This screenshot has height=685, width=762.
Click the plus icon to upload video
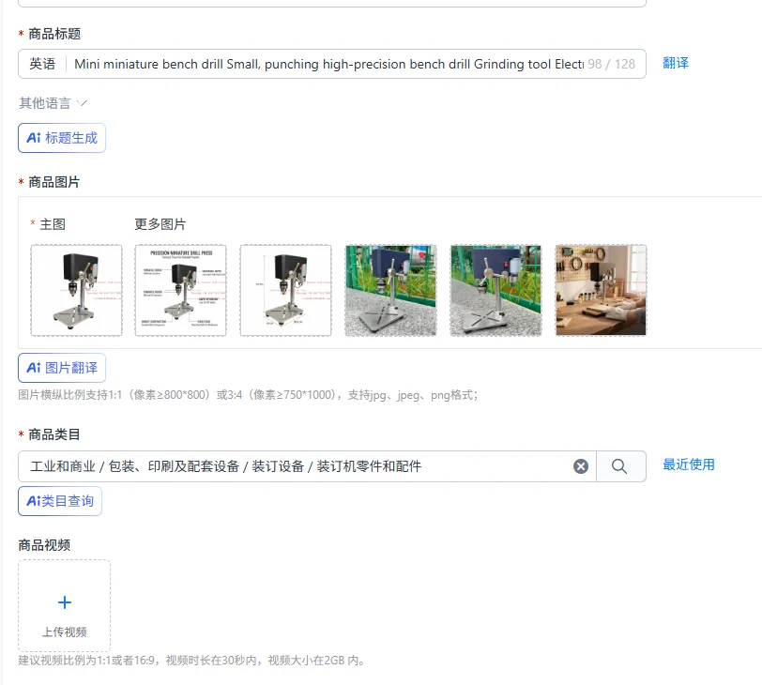point(65,602)
